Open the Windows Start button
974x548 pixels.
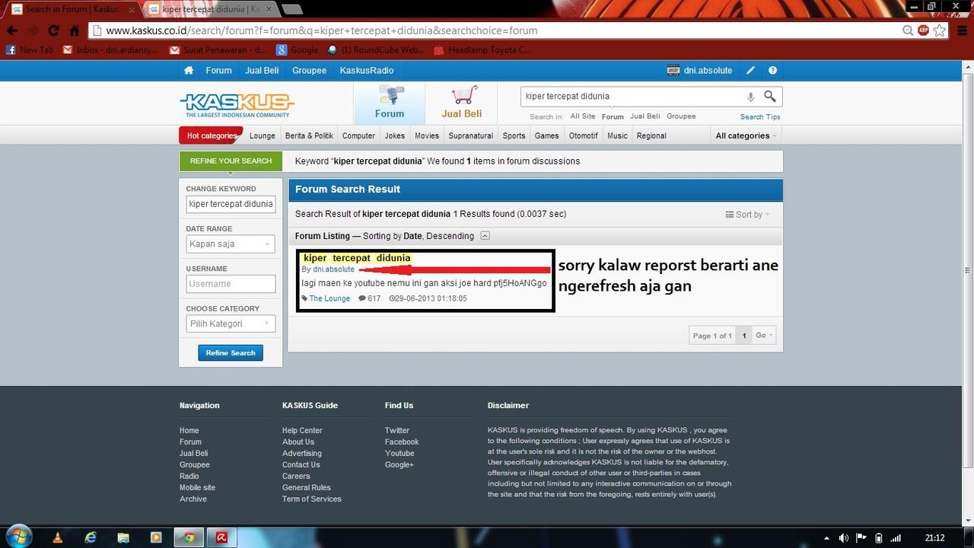(x=18, y=537)
